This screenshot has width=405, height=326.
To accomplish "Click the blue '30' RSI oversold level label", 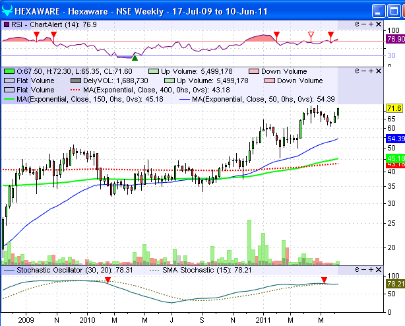I will 391,55.
